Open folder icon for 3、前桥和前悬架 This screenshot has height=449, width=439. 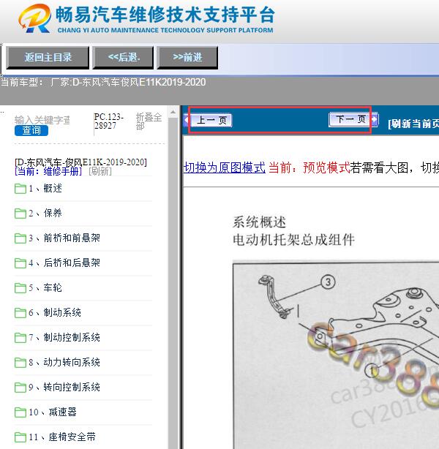pos(20,238)
